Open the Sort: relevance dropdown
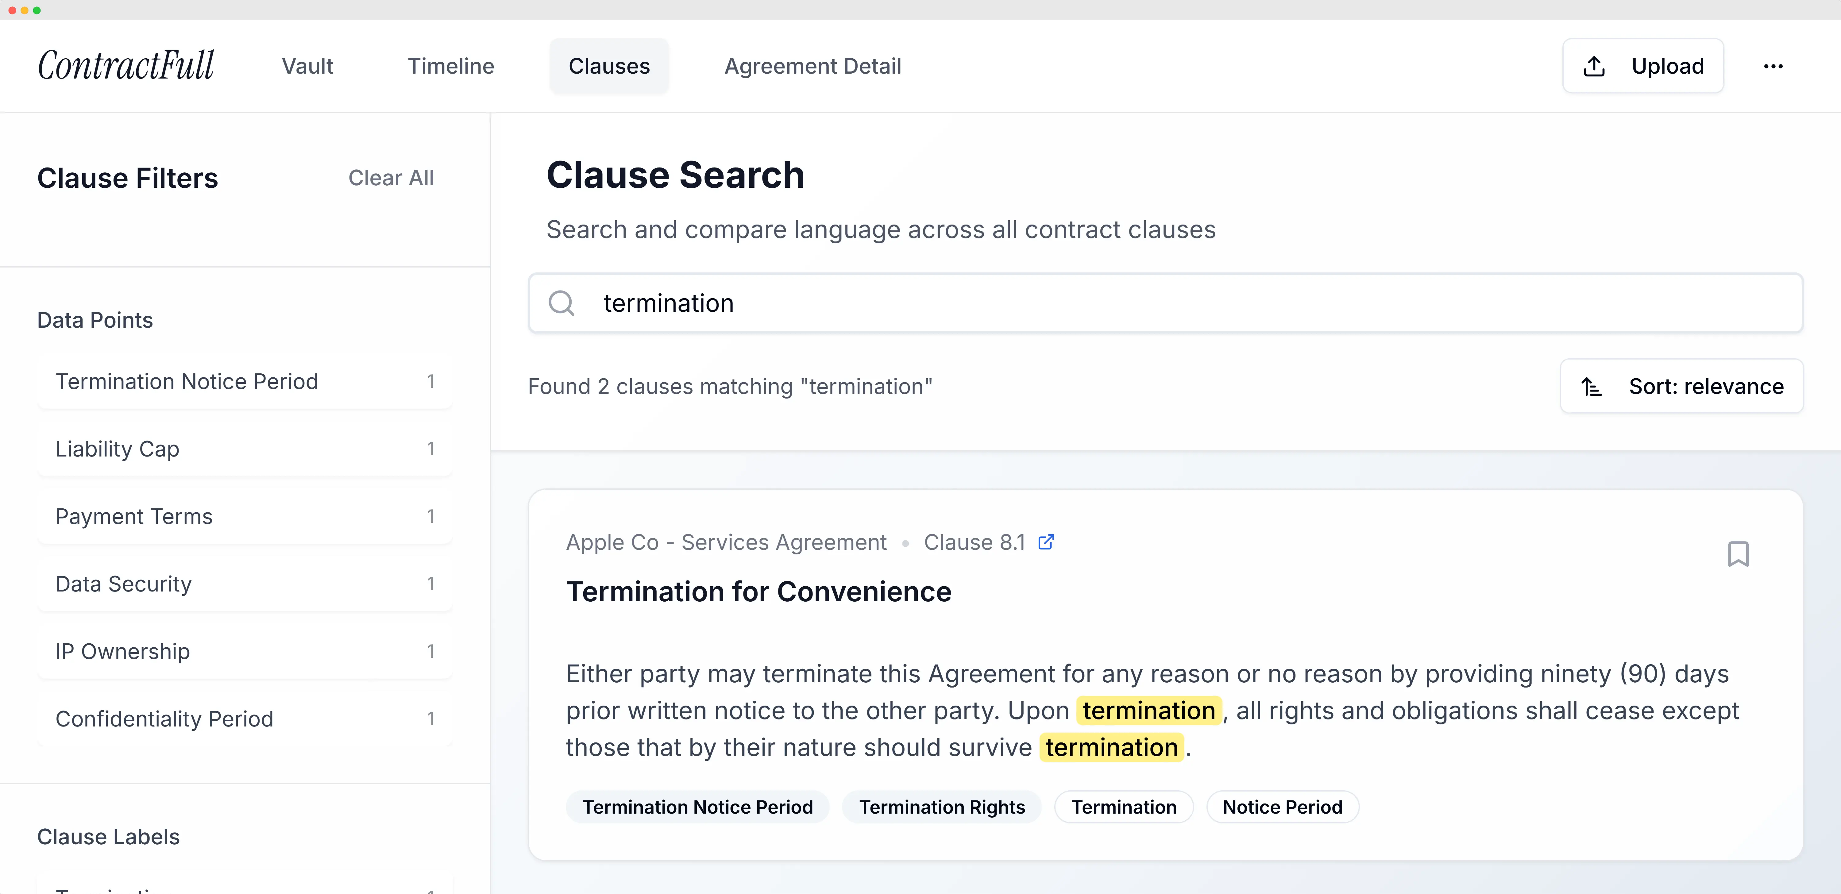1841x894 pixels. tap(1682, 387)
